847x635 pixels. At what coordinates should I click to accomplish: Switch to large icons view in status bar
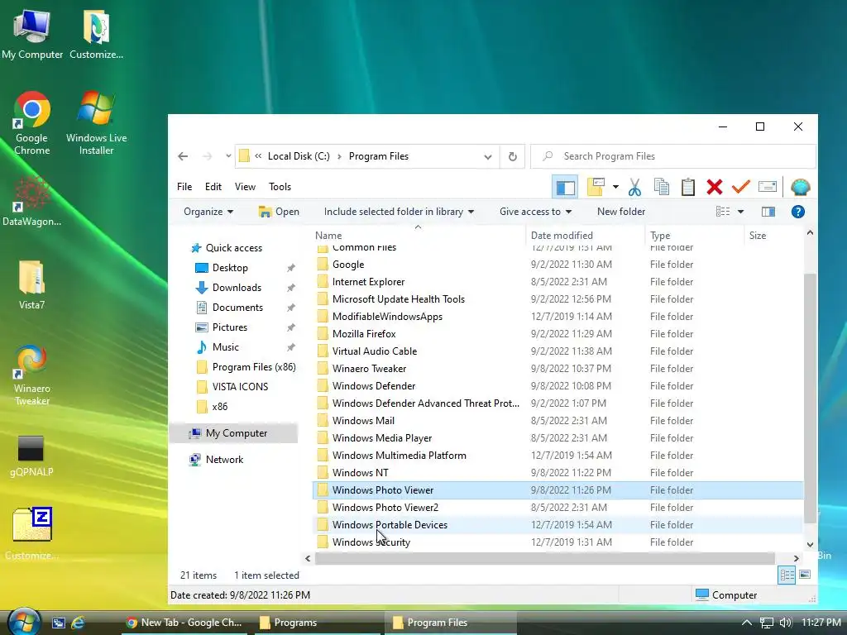(804, 575)
